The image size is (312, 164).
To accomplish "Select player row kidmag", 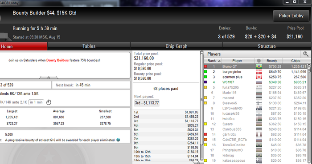I will pyautogui.click(x=255, y=155).
